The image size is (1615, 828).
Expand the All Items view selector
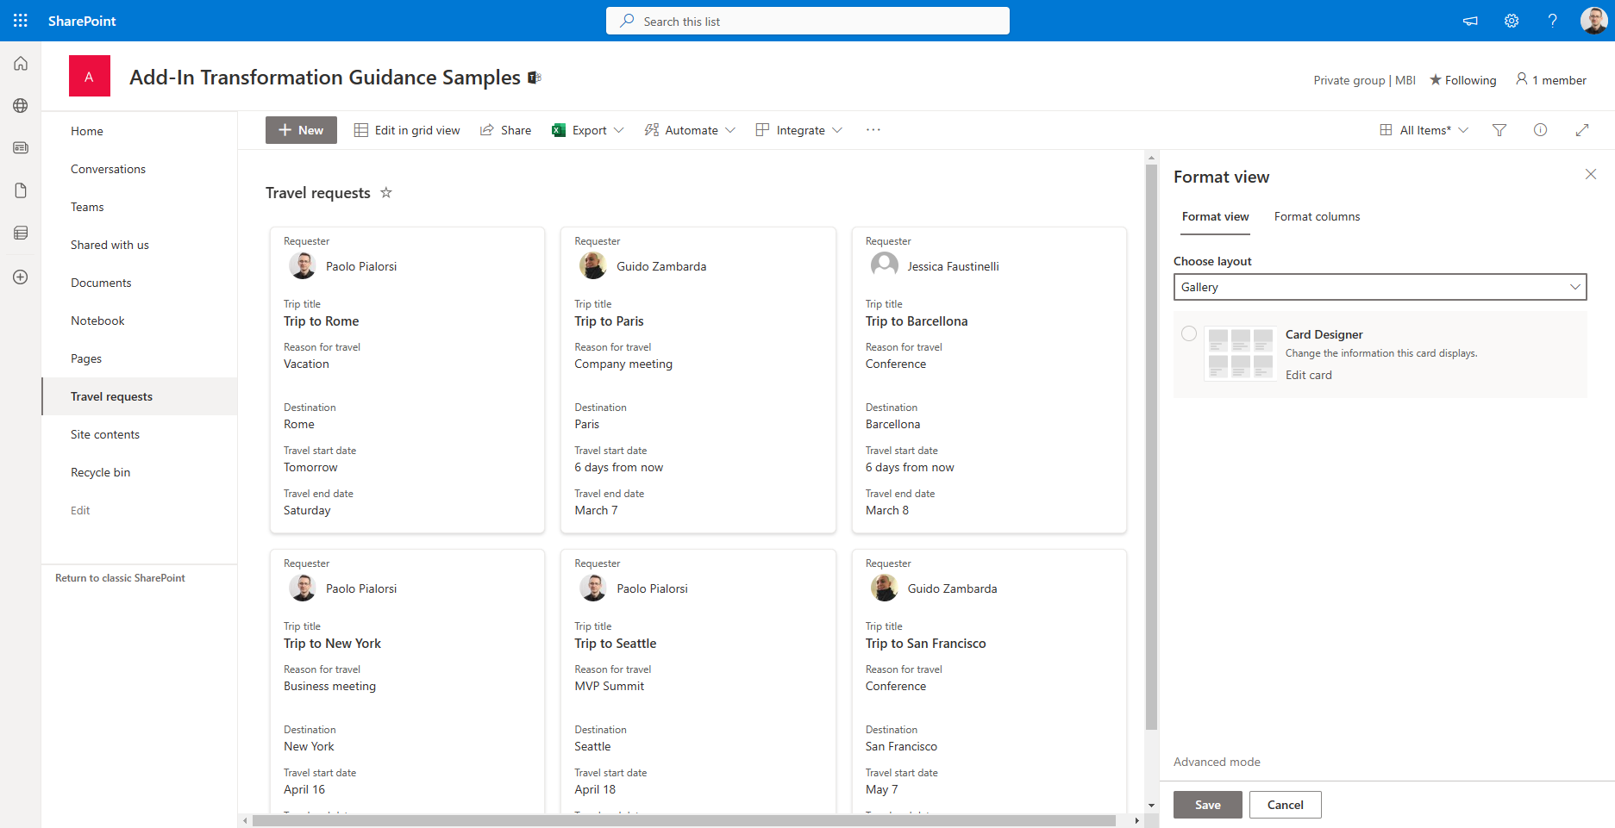tap(1424, 130)
